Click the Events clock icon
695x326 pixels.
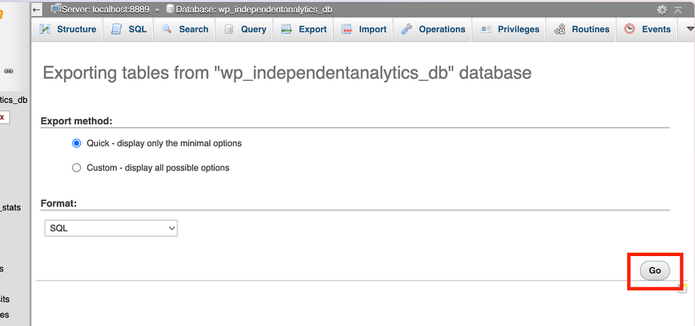(x=630, y=29)
